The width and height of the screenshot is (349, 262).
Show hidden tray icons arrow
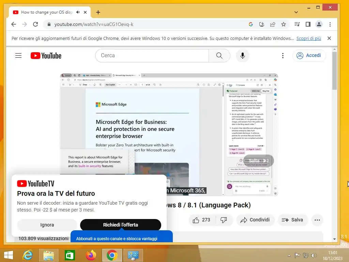point(289,256)
